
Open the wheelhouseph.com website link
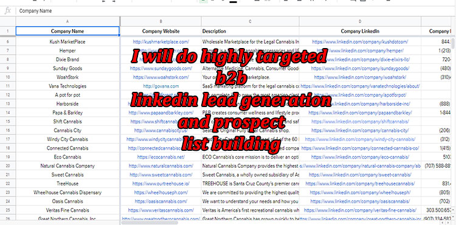(x=161, y=192)
